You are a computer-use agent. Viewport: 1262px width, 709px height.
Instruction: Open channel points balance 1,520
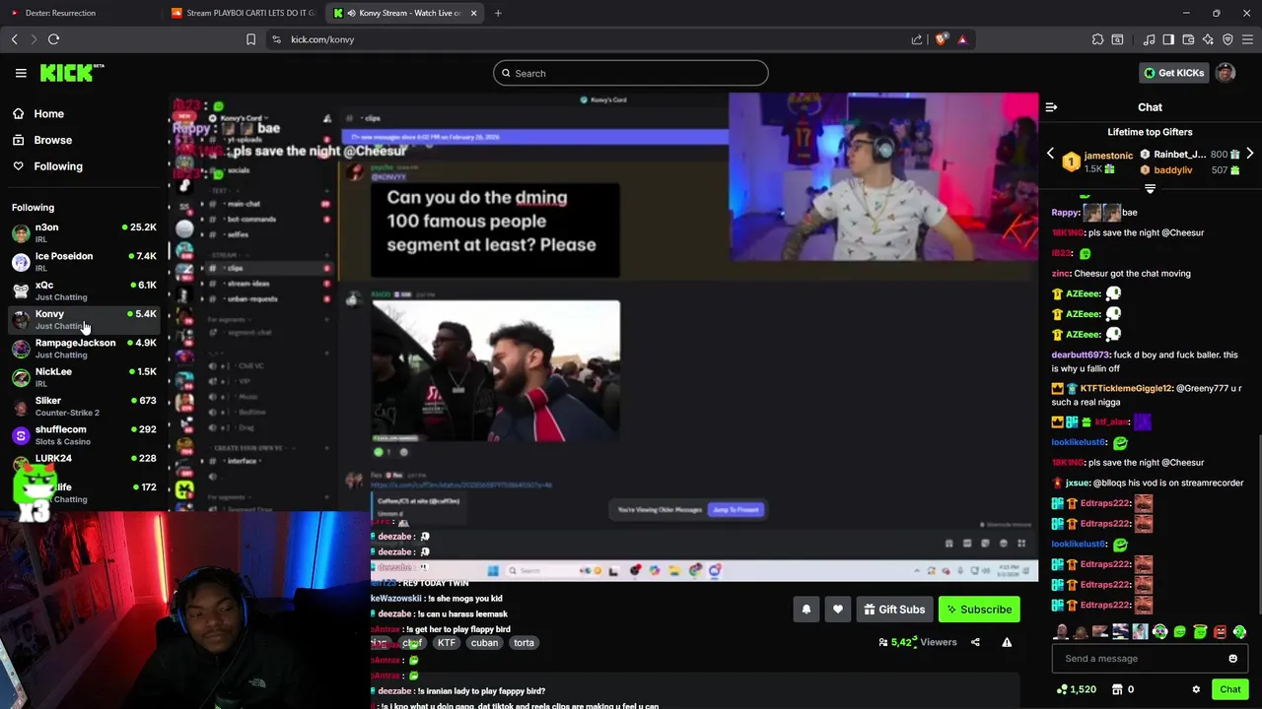(x=1076, y=689)
